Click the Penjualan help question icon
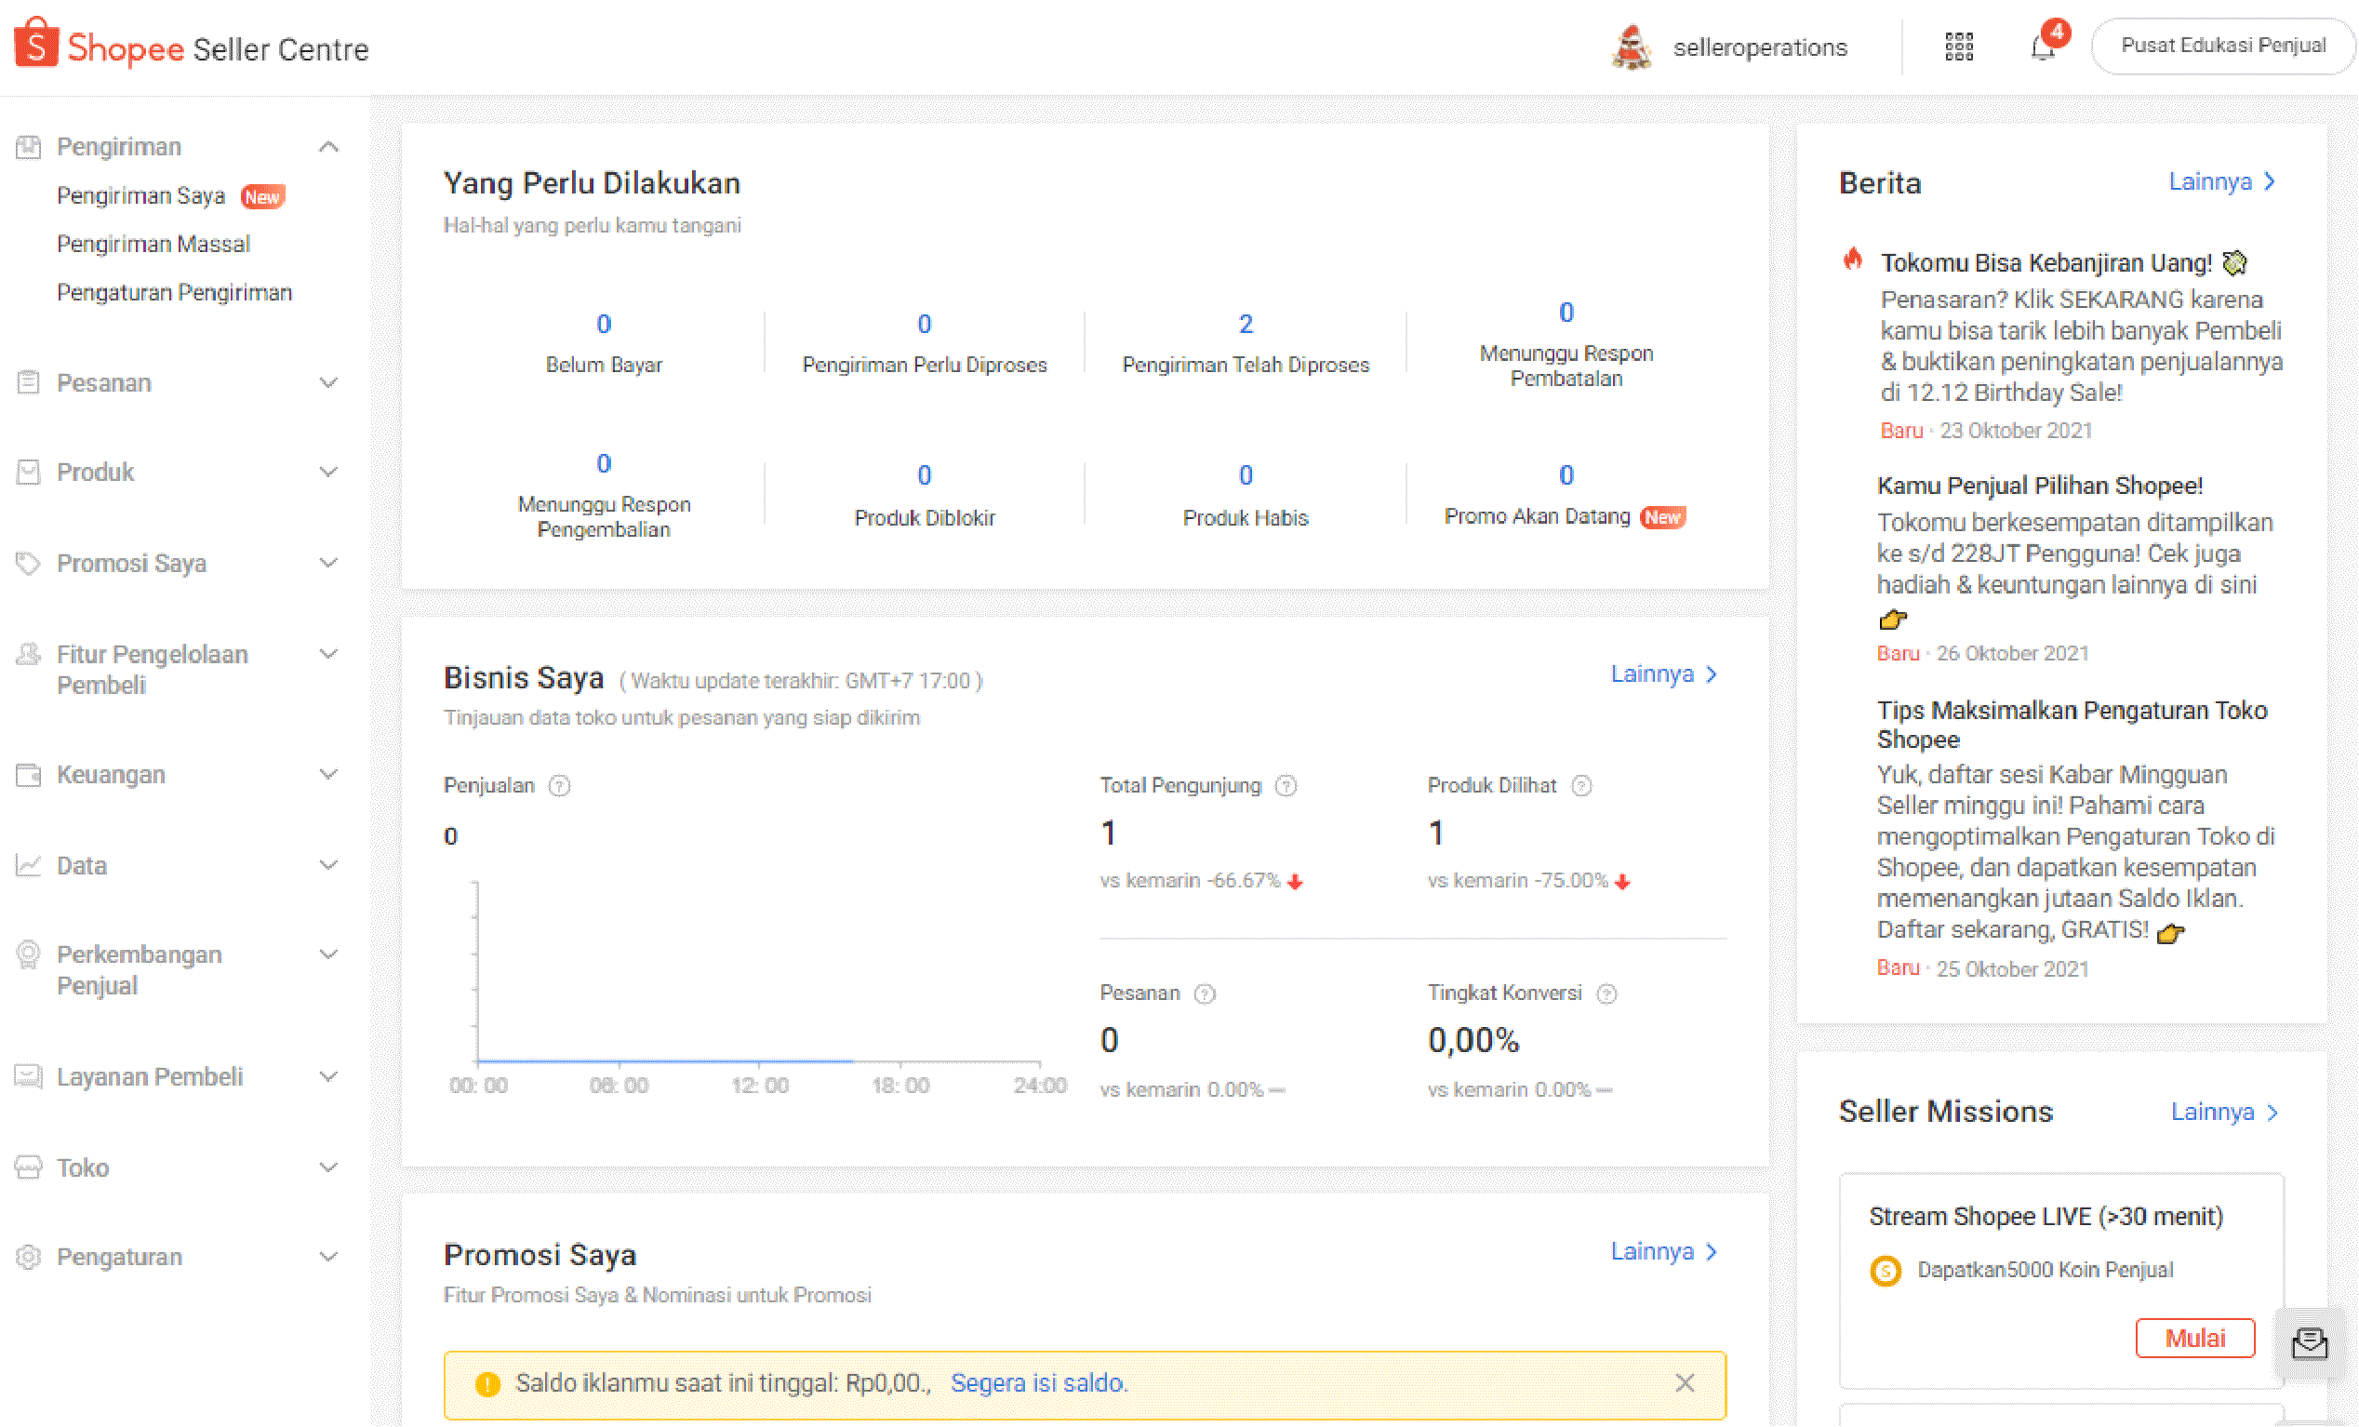This screenshot has height=1427, width=2359. 559,786
